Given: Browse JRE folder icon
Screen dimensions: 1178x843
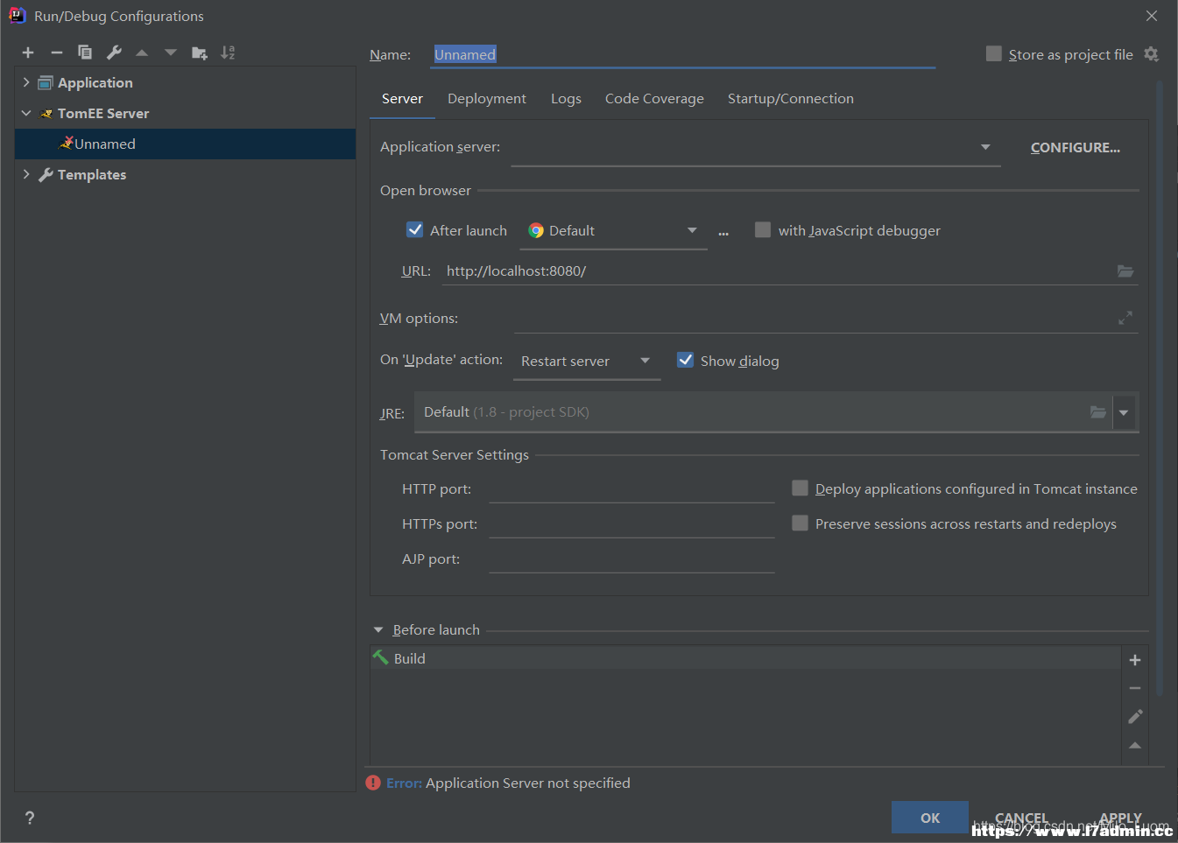Looking at the screenshot, I should pos(1097,412).
